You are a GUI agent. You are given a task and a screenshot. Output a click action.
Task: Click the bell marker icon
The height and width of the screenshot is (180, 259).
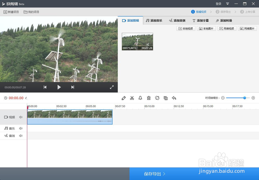point(140,98)
